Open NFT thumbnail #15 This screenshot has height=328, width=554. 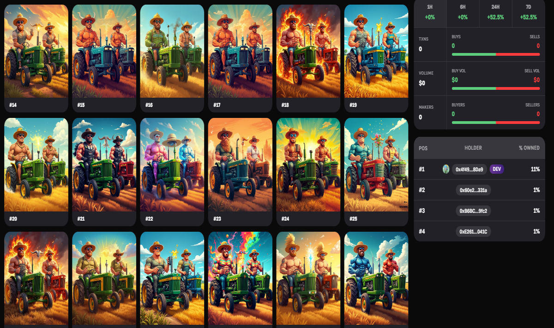(104, 51)
